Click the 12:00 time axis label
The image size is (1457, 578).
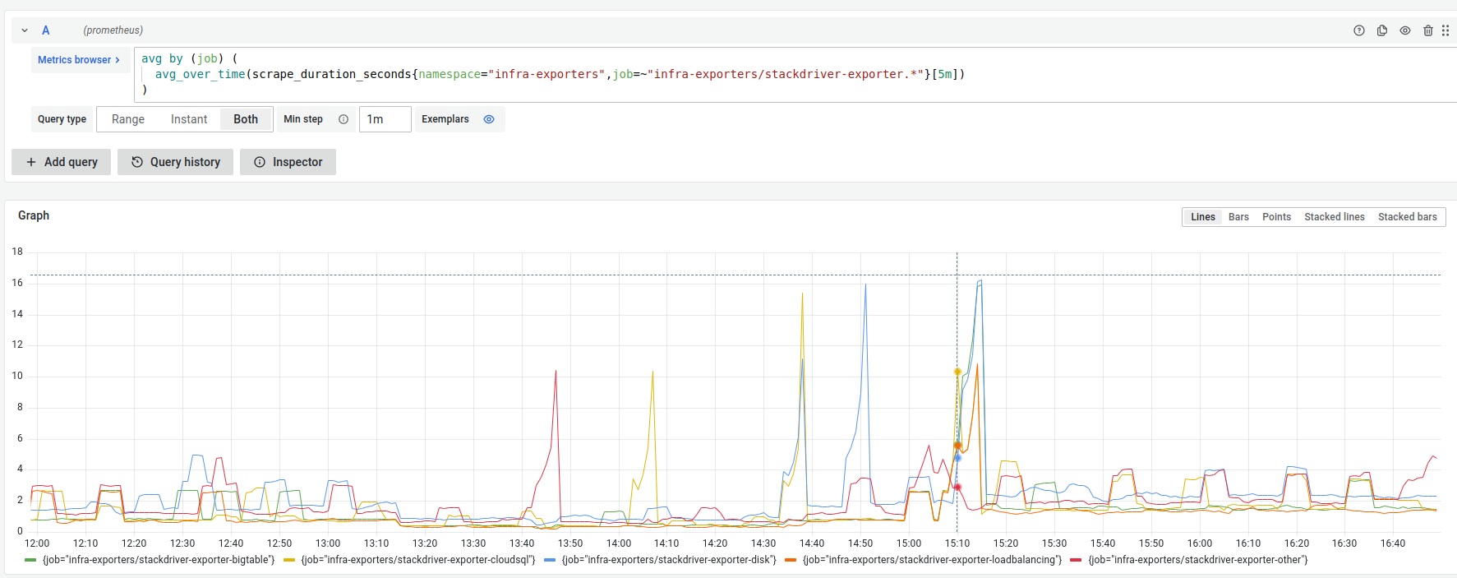click(x=37, y=543)
